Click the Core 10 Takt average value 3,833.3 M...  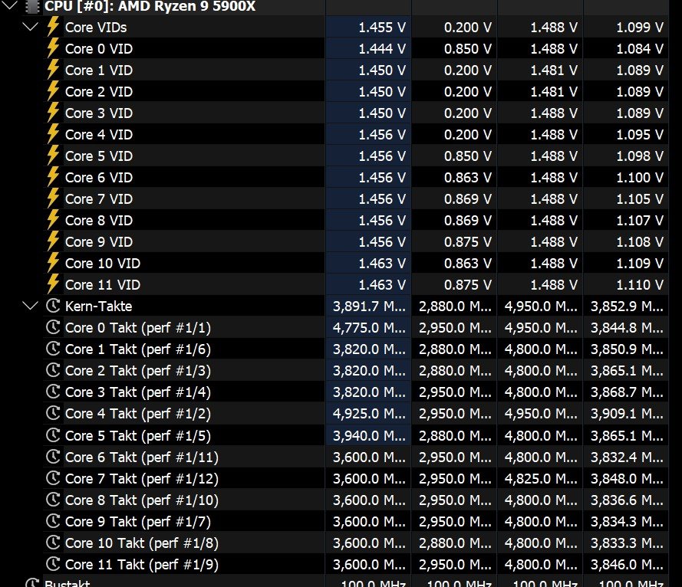tap(627, 543)
